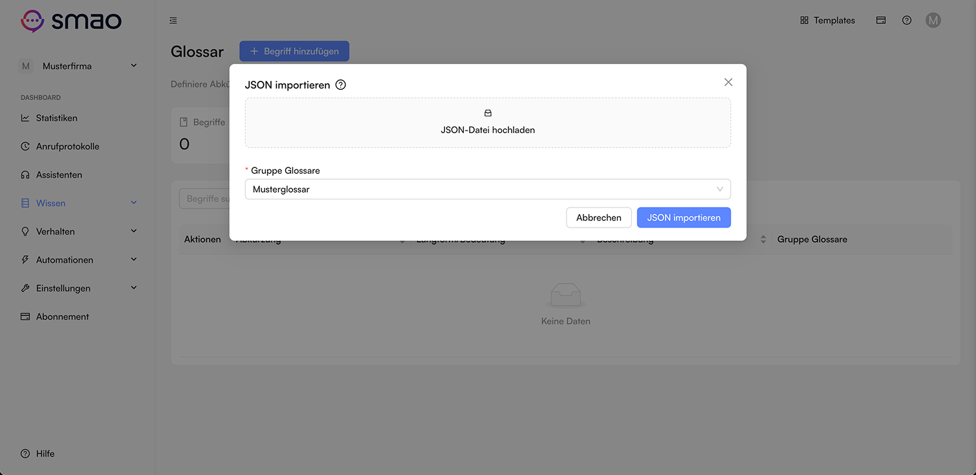Click the Aktionen column header

(x=202, y=240)
